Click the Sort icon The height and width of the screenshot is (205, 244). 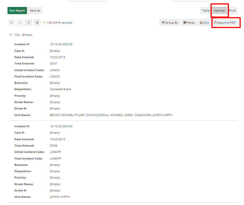pyautogui.click(x=201, y=22)
